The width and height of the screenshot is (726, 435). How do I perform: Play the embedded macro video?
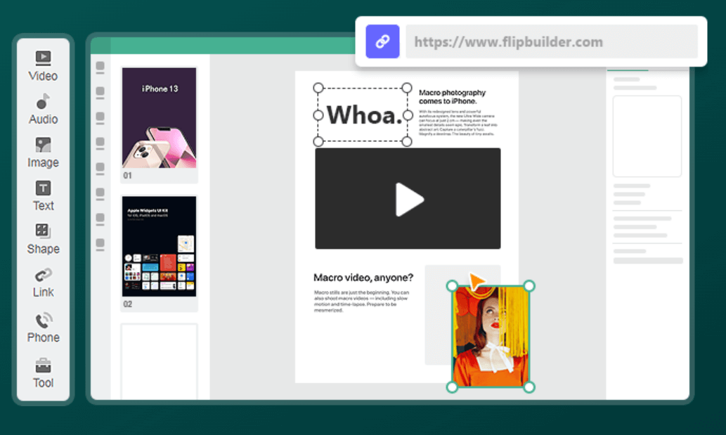tap(408, 198)
